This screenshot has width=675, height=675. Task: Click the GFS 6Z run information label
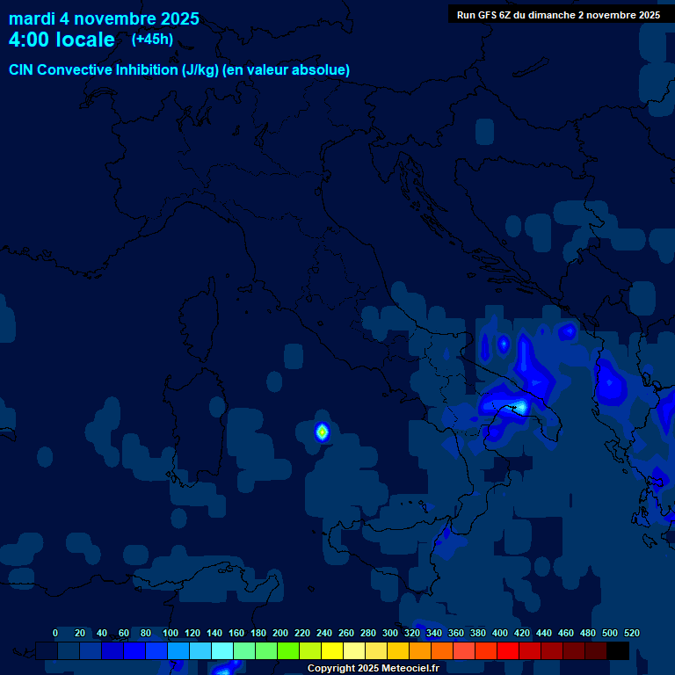(558, 15)
